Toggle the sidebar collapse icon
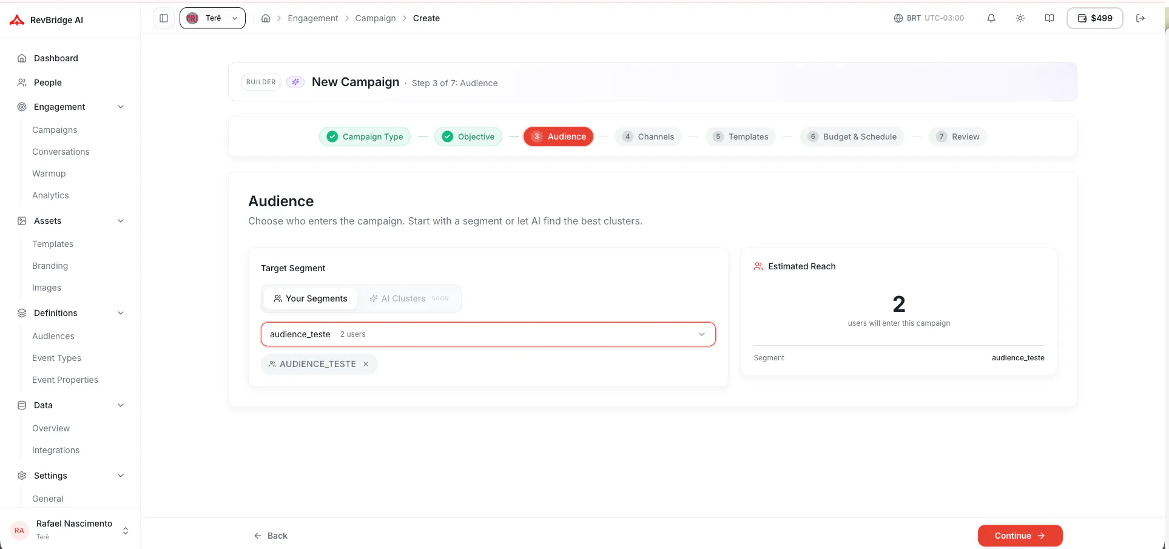The height and width of the screenshot is (549, 1169). (x=164, y=18)
